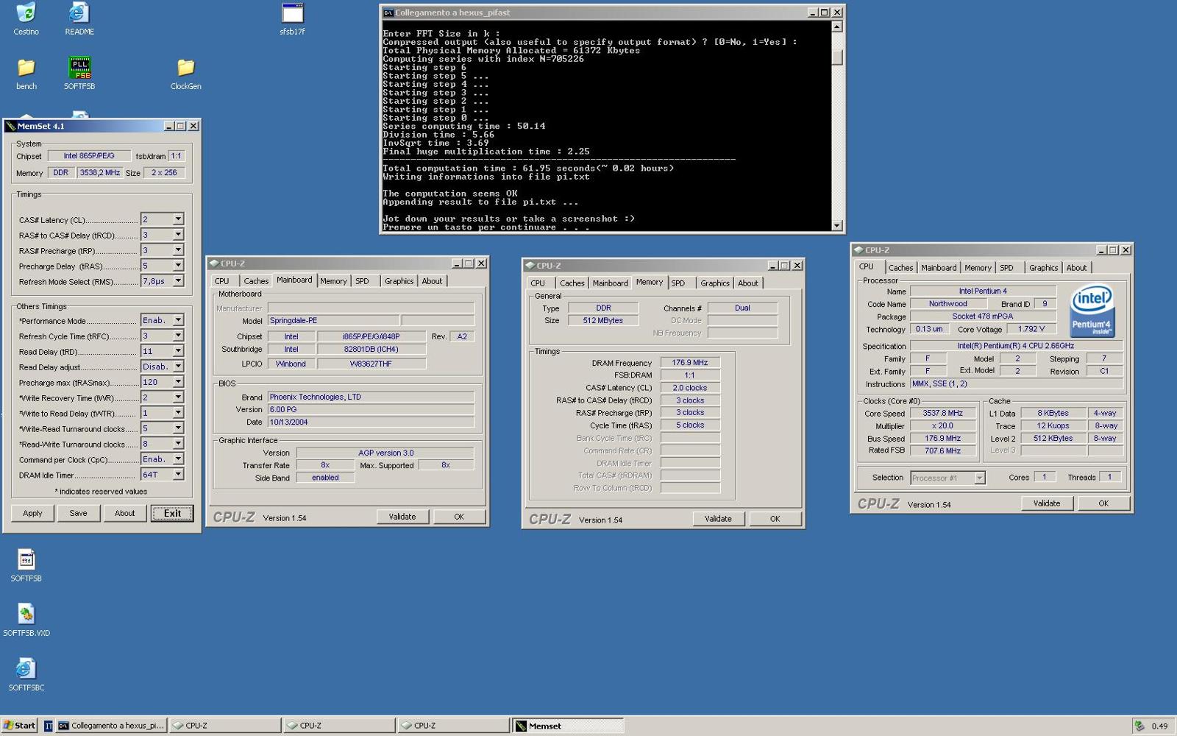Viewport: 1177px width, 736px height.
Task: Switch to CPU tab in Mainboard CPU-Z
Action: pyautogui.click(x=222, y=281)
